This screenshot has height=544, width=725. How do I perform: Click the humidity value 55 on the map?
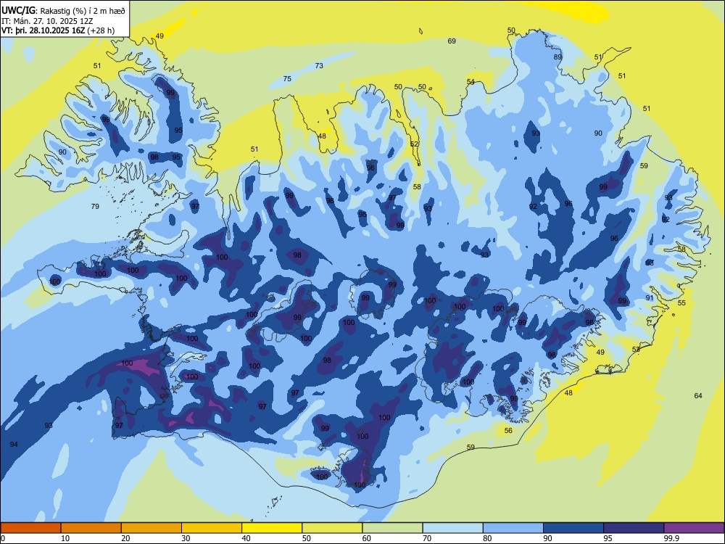(681, 303)
